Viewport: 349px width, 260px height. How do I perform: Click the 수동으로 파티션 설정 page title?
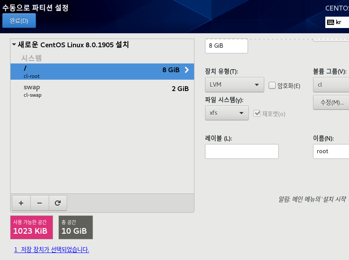pyautogui.click(x=35, y=7)
